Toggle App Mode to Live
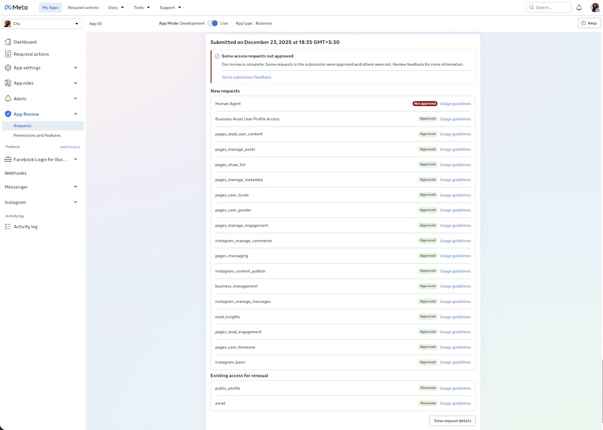This screenshot has width=603, height=430. pyautogui.click(x=213, y=23)
